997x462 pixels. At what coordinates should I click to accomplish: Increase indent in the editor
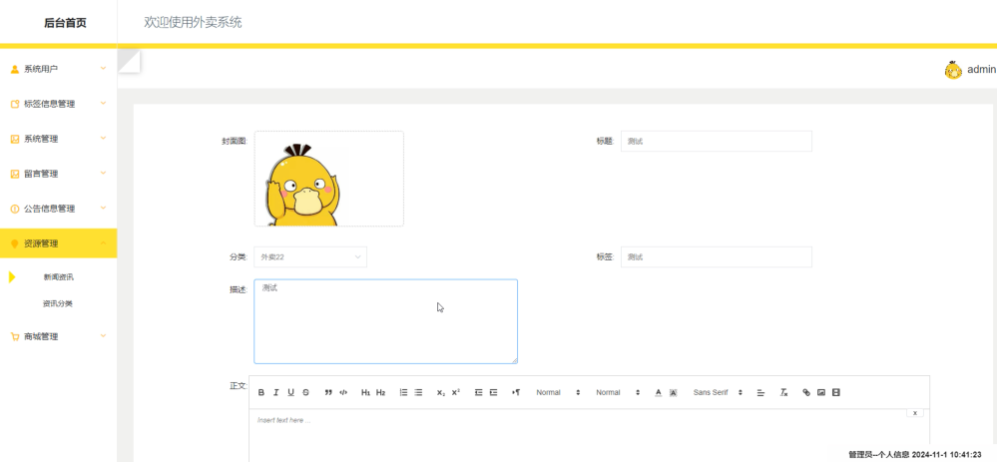click(493, 393)
